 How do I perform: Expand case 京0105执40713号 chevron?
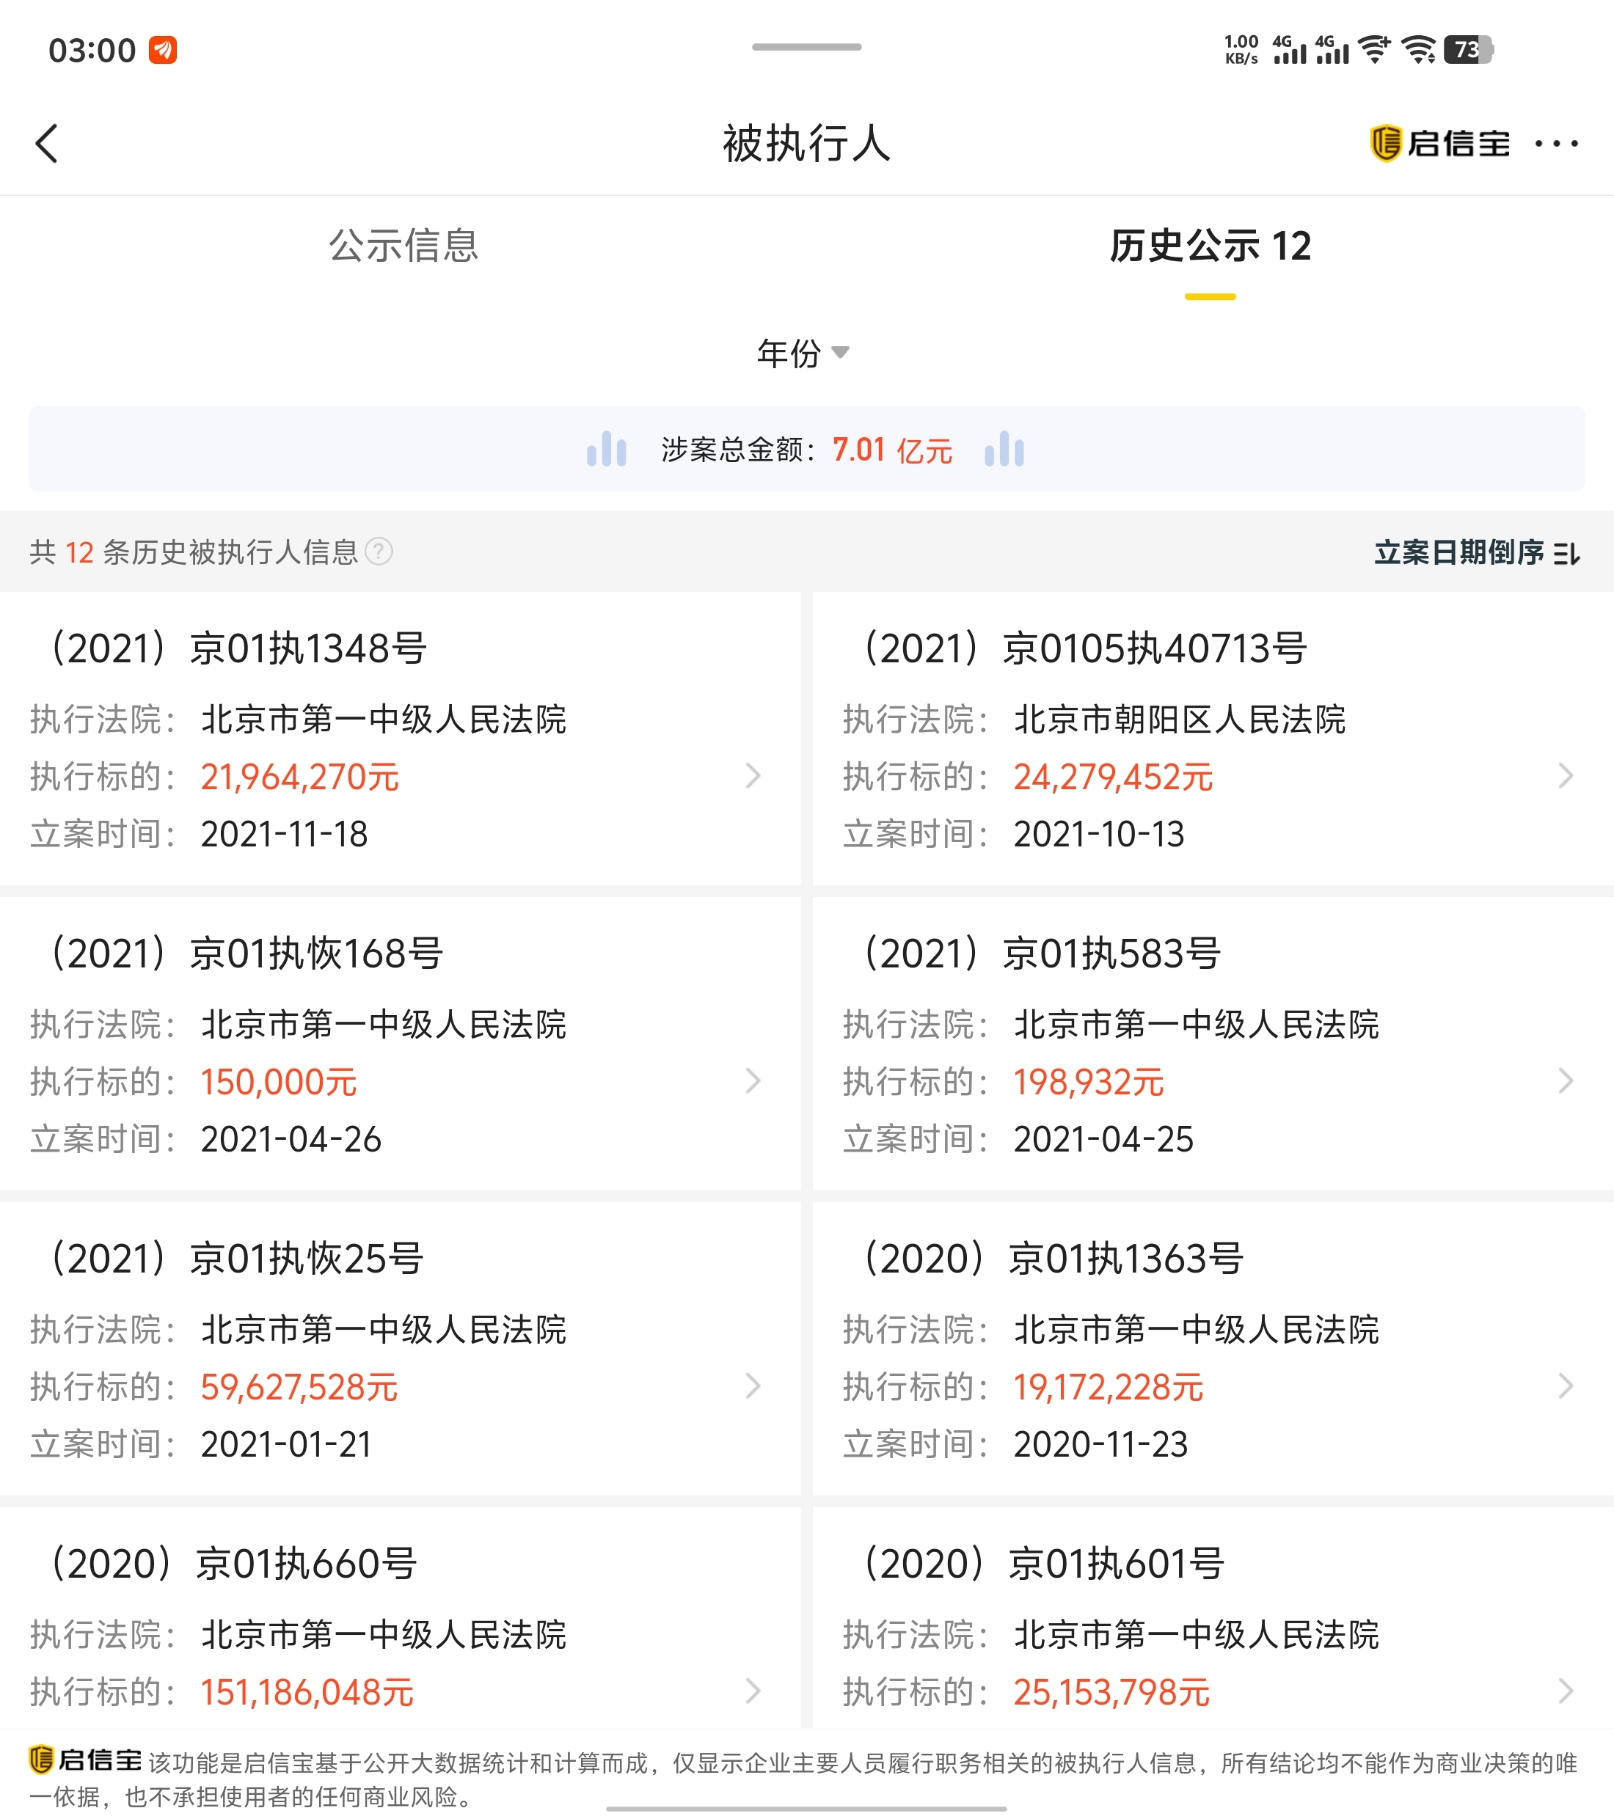pos(1566,776)
